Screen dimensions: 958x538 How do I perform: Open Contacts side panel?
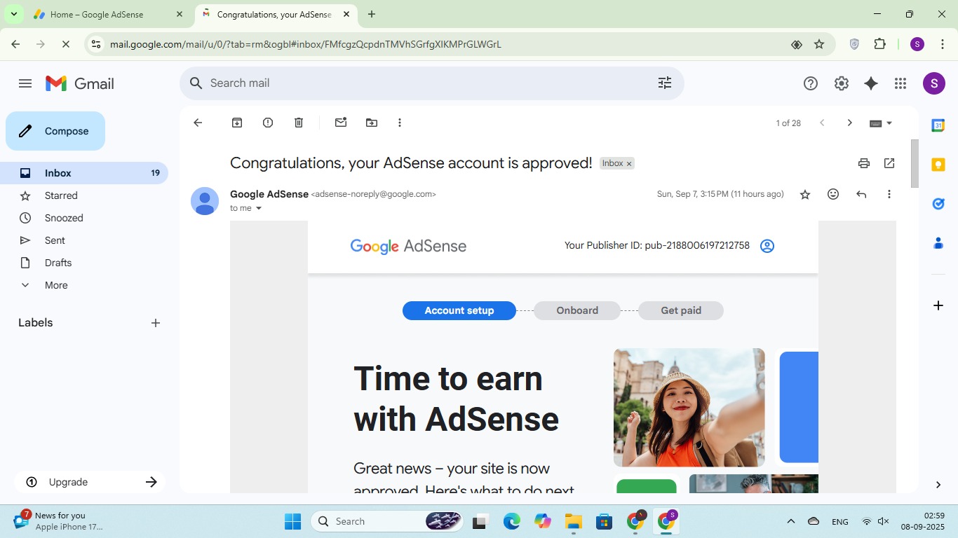(x=938, y=243)
